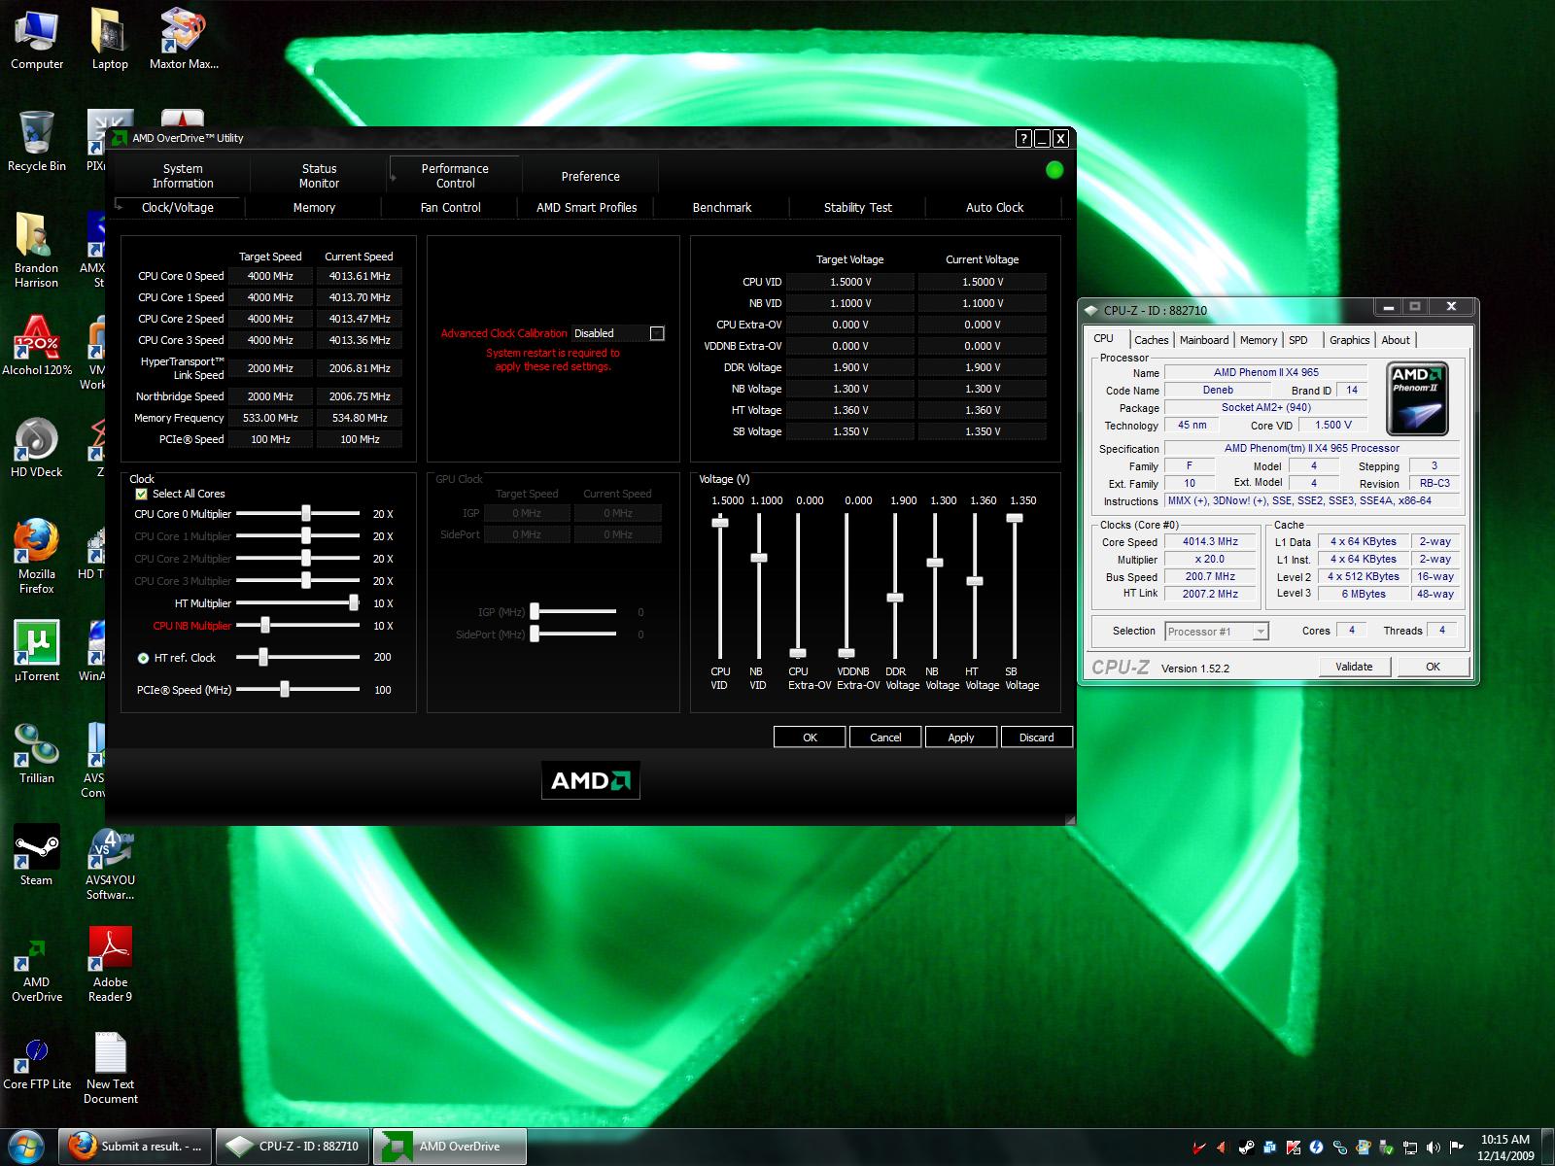
Task: Toggle the Select All Cores checkbox
Action: tap(142, 494)
